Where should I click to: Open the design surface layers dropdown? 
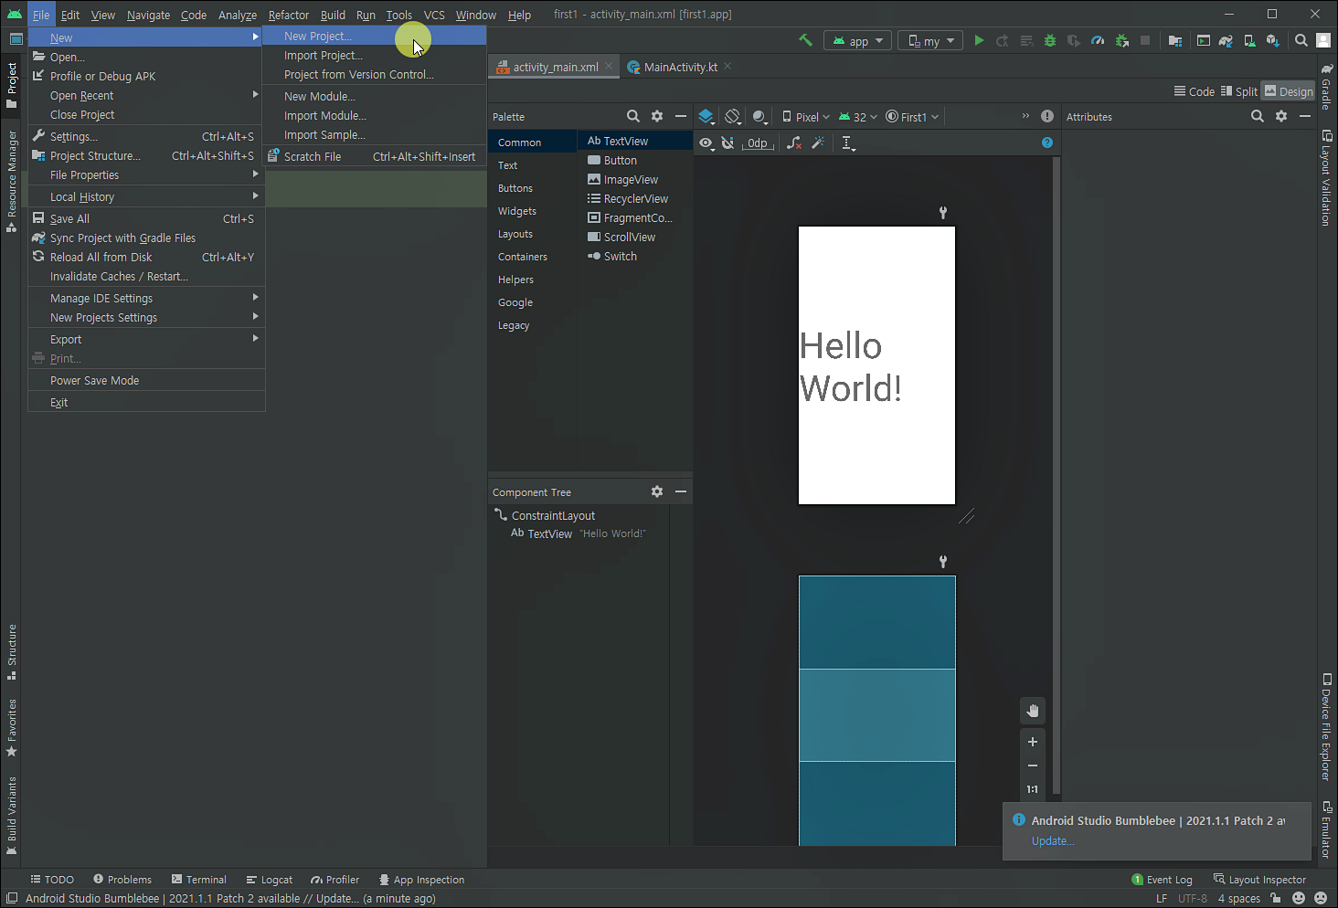pyautogui.click(x=706, y=117)
